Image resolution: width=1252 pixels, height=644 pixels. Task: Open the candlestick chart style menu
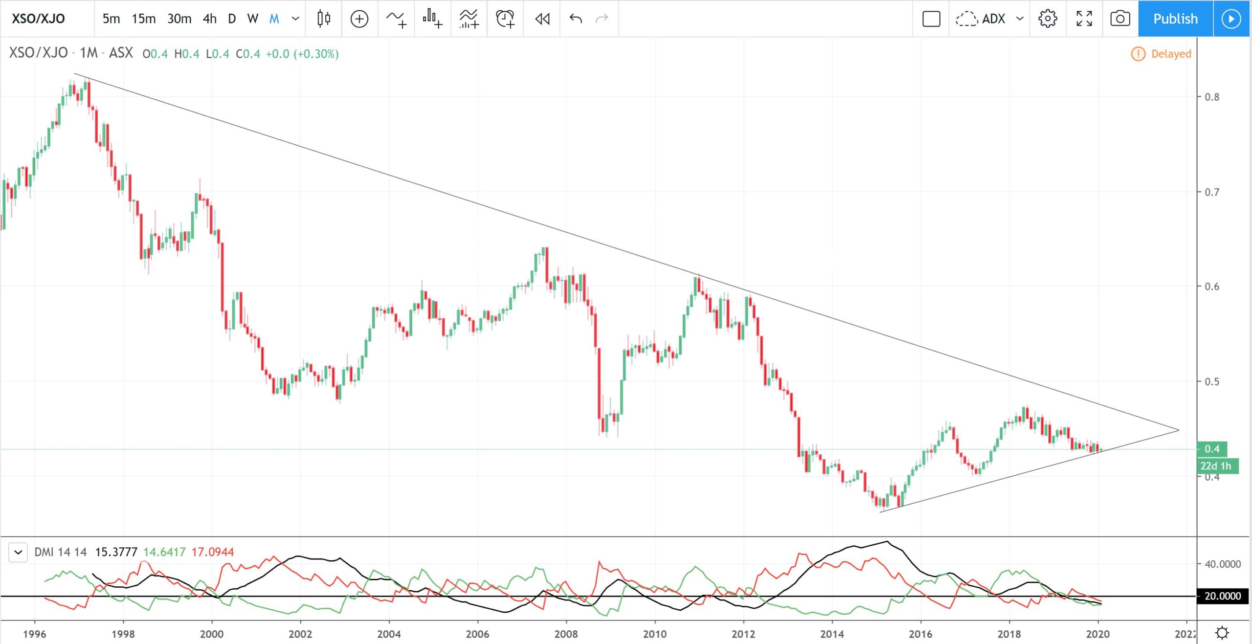[323, 19]
